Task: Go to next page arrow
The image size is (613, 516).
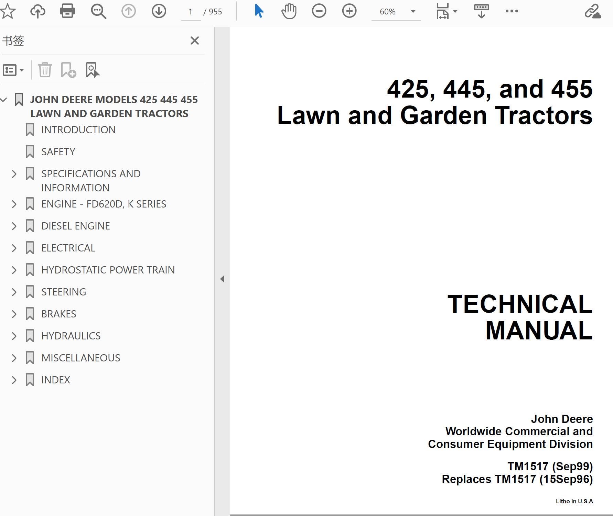Action: [x=159, y=11]
